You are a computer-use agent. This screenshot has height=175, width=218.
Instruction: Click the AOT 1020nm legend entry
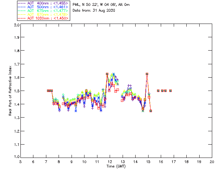click(43, 18)
